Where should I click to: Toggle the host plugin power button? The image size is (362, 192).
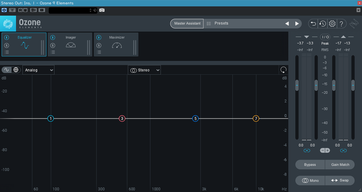tap(4, 10)
